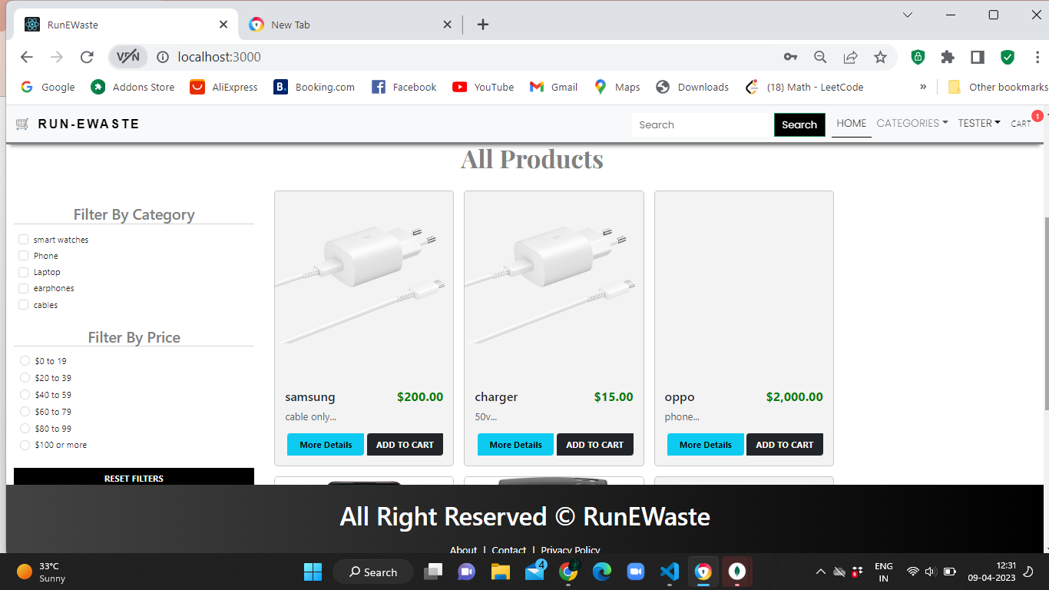Open the CART link in navbar
1049x590 pixels.
point(1021,124)
